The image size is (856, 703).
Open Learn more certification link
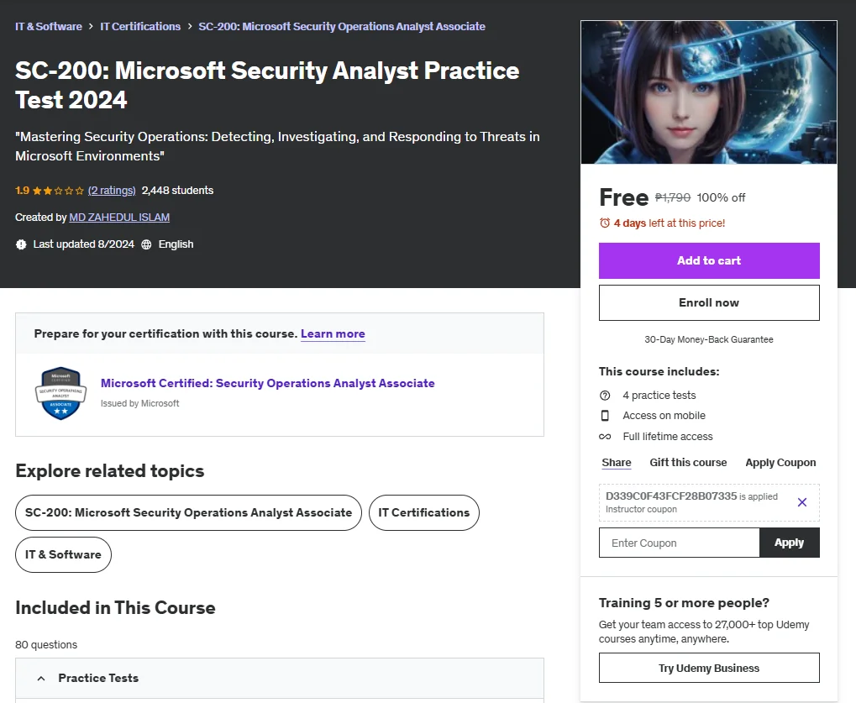(x=333, y=333)
